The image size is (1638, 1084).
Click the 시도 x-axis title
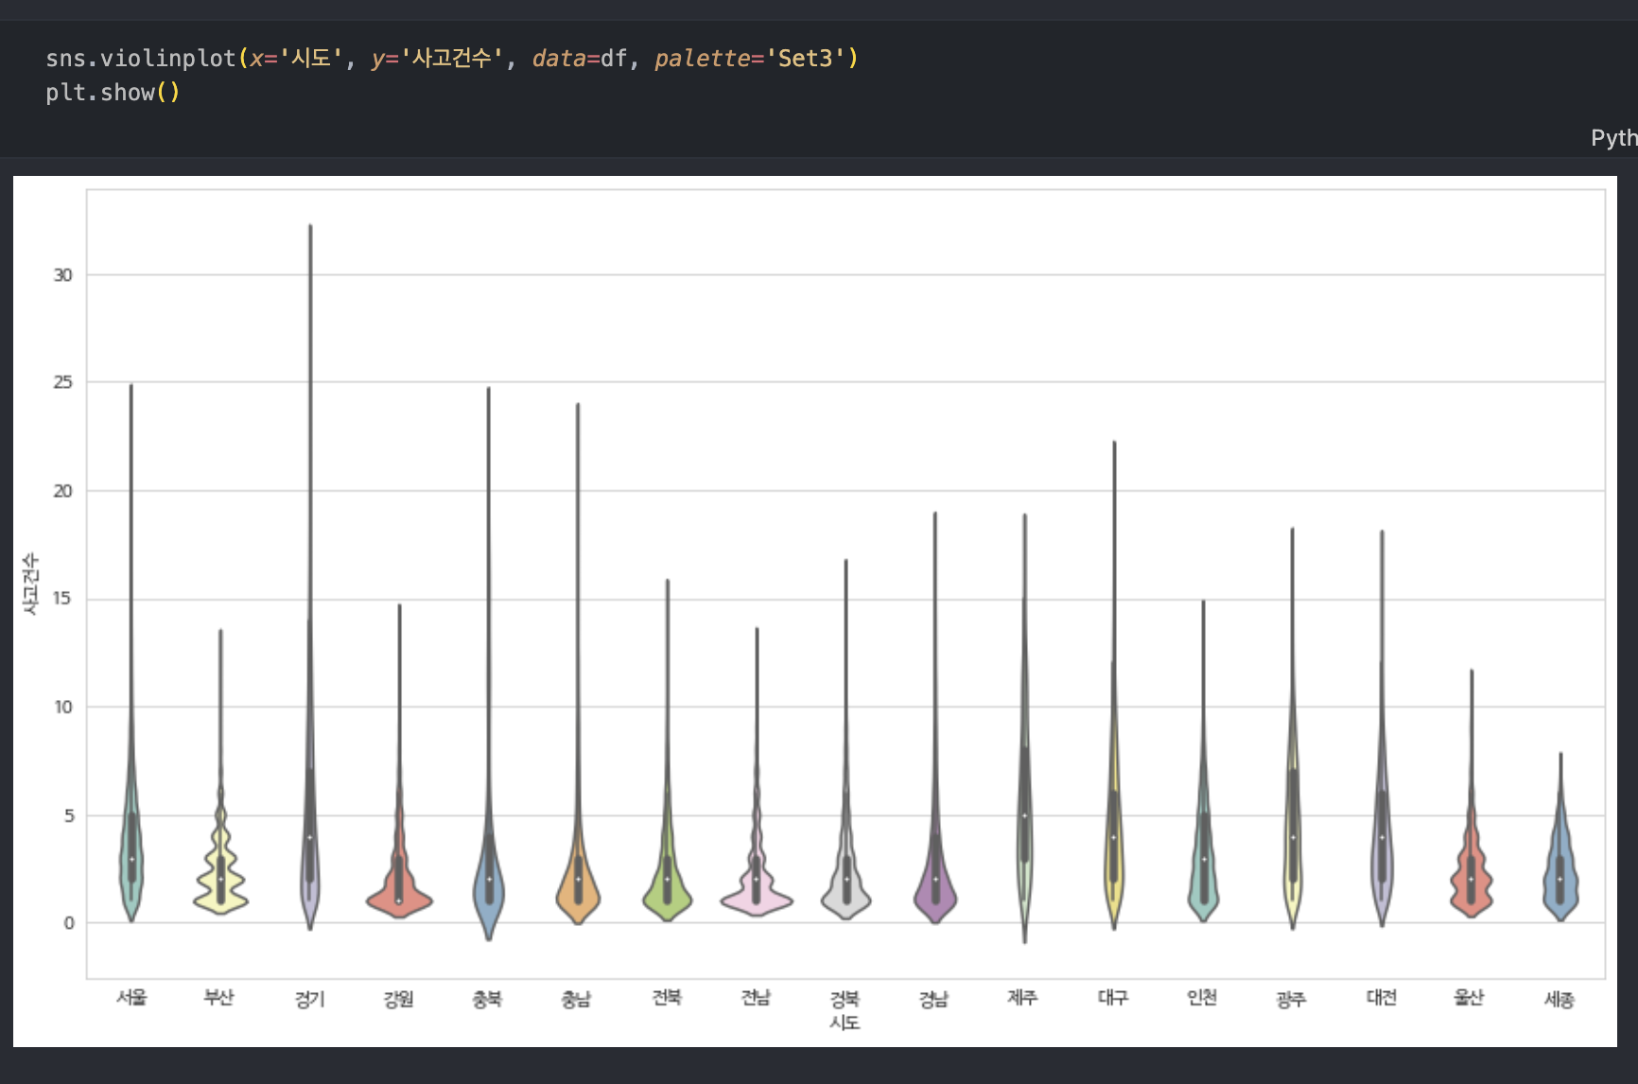(845, 1023)
